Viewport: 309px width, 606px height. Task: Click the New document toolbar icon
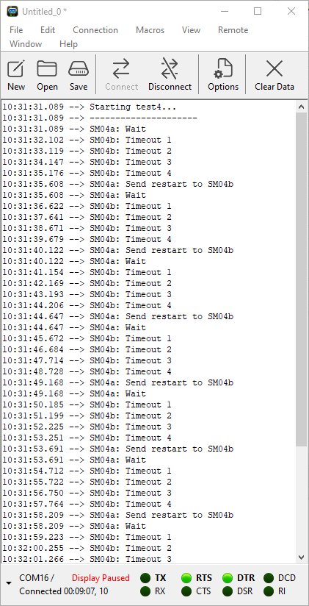click(x=16, y=69)
